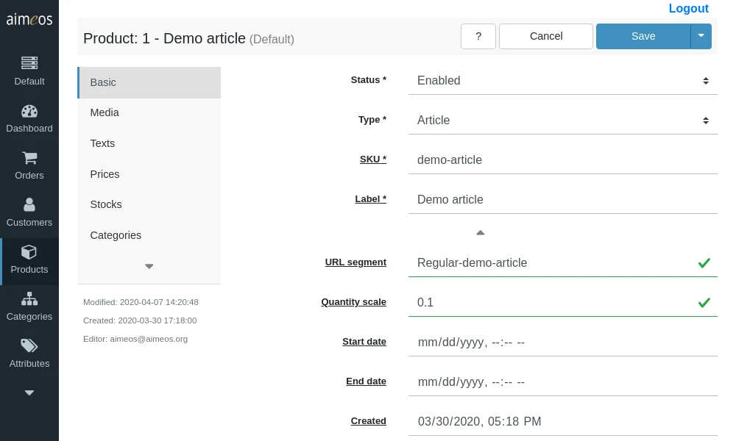Viewport: 736px width, 441px height.
Task: Click the Cancel button
Action: point(546,36)
